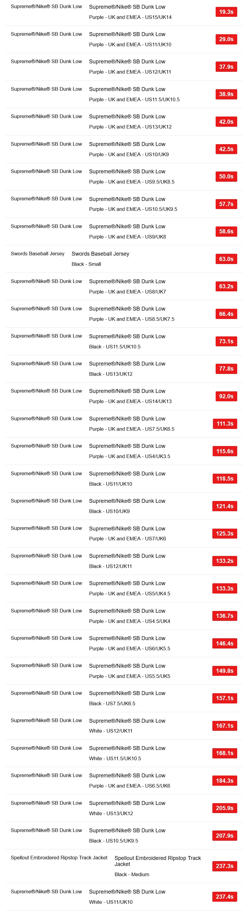This screenshot has height=914, width=248.
Task: Open the White - US12/UK11 variant entry
Action: click(111, 731)
